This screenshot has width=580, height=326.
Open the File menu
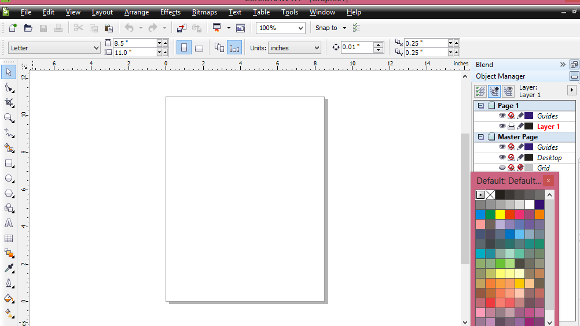(26, 12)
